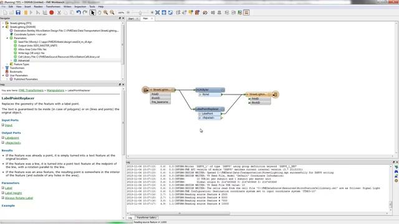
Task: Click the Zoom In magnifier icon
Action: coord(105,12)
